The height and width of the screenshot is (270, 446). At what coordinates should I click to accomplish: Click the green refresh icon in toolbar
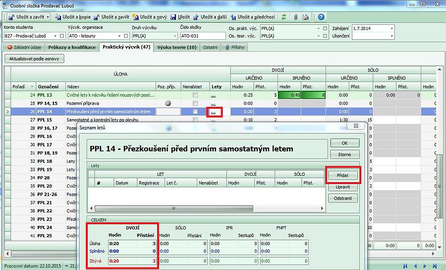pyautogui.click(x=283, y=17)
